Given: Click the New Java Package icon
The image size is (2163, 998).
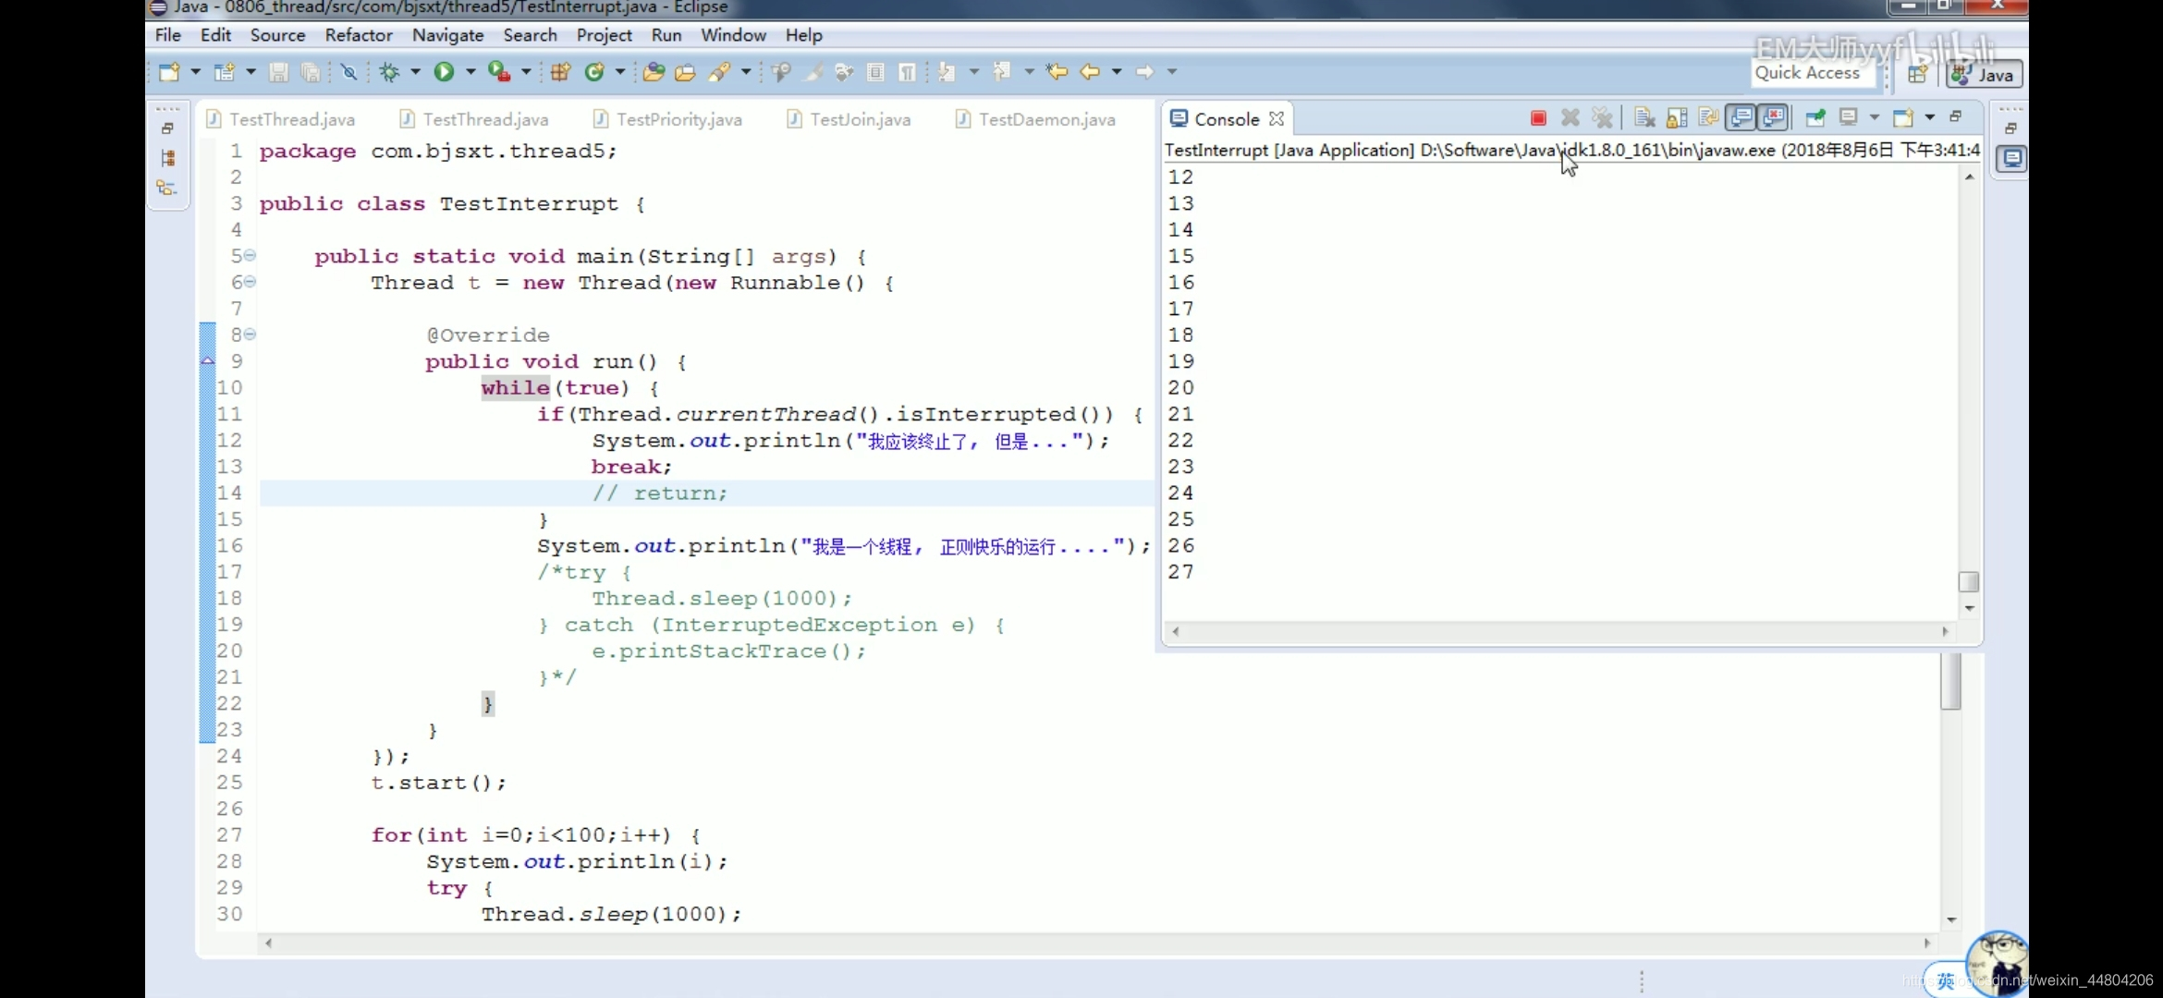Looking at the screenshot, I should click(560, 72).
